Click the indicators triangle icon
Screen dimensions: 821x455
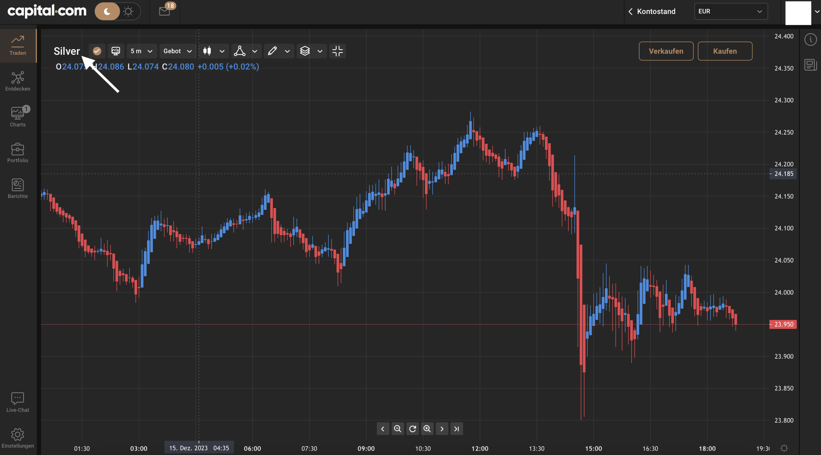[240, 51]
